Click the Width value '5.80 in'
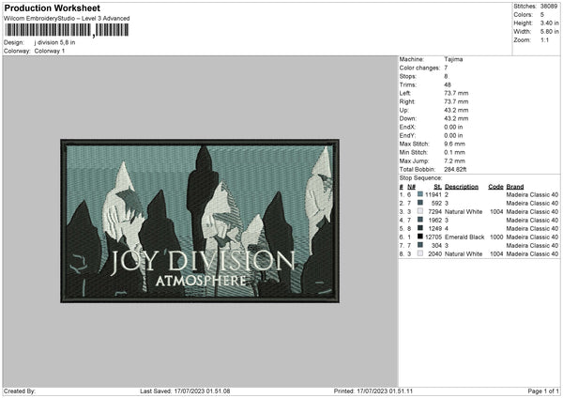Screen dimensions: 563x398 [x=549, y=32]
